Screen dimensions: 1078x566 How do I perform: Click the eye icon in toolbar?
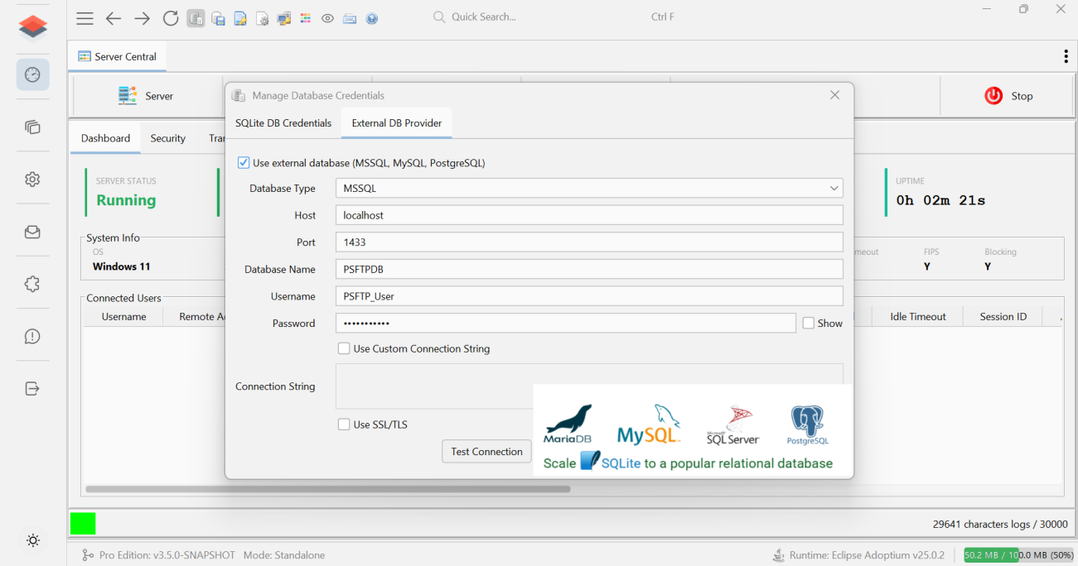tap(327, 17)
